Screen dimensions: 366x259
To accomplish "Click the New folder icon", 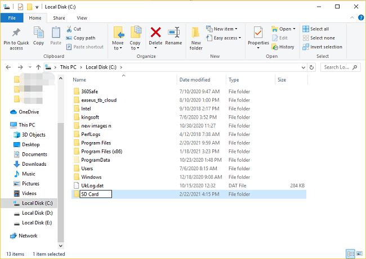I will (195, 33).
